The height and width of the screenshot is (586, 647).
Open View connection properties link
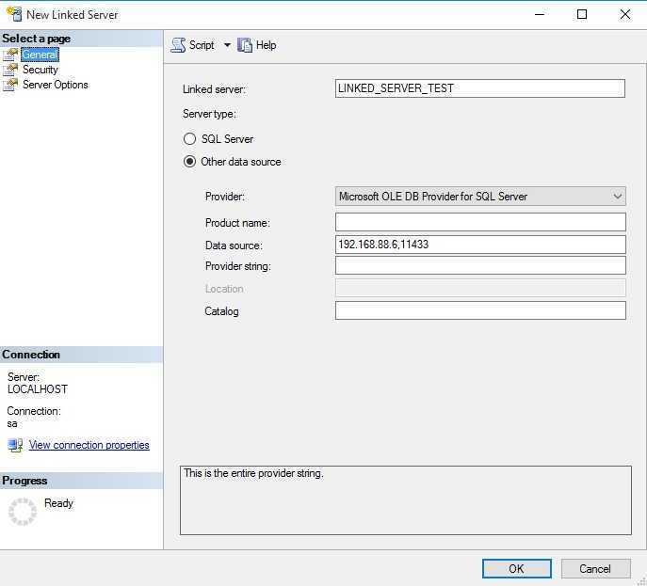coord(89,445)
